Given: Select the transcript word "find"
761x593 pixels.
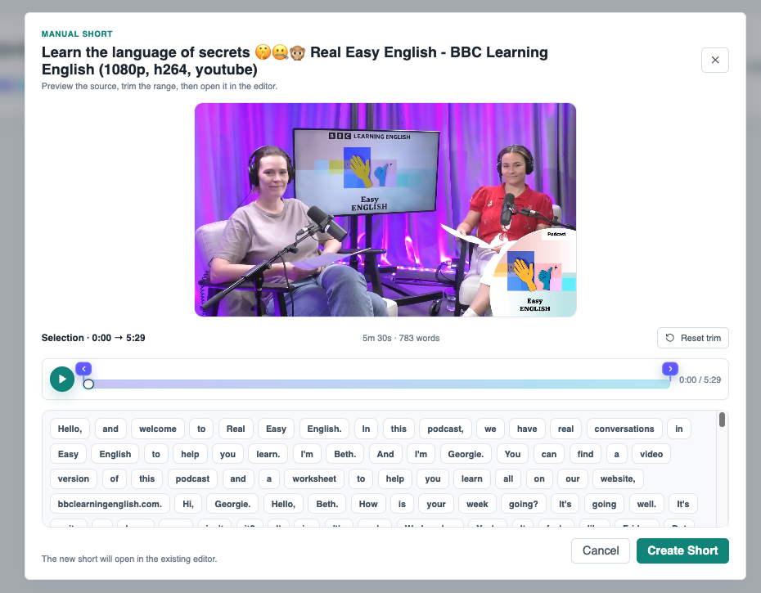Looking at the screenshot, I should [x=585, y=454].
